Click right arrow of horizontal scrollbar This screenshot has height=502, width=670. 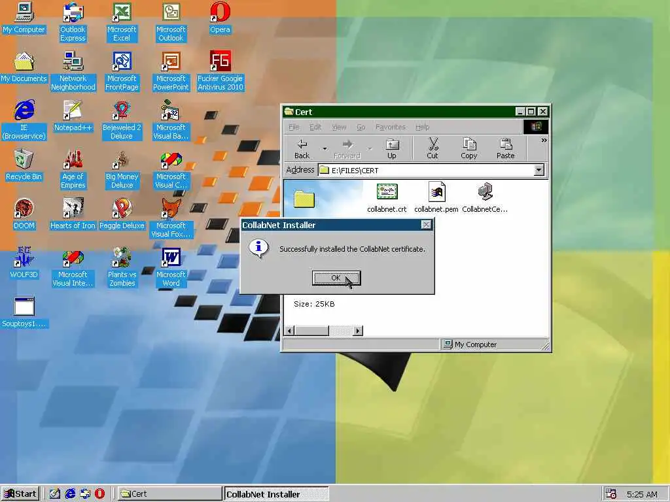pos(358,330)
